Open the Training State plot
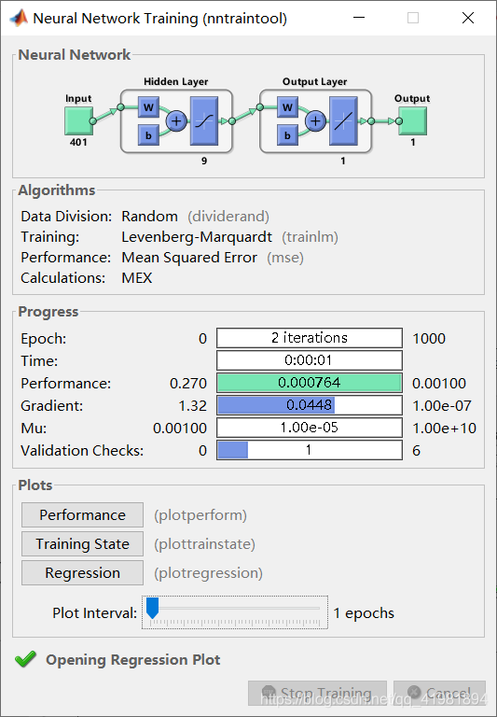Viewport: 497px width, 717px height. click(x=82, y=543)
